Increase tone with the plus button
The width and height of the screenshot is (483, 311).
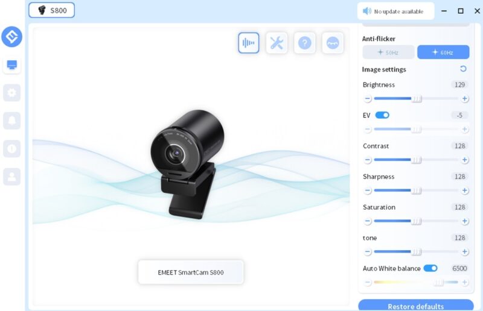coord(465,252)
